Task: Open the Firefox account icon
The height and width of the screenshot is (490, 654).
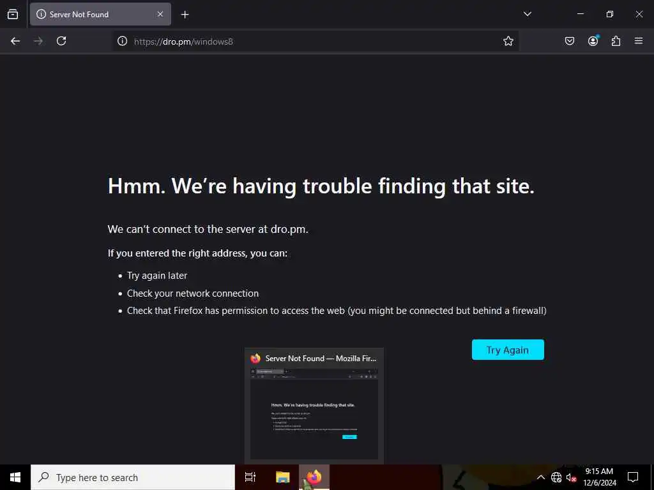Action: (593, 40)
